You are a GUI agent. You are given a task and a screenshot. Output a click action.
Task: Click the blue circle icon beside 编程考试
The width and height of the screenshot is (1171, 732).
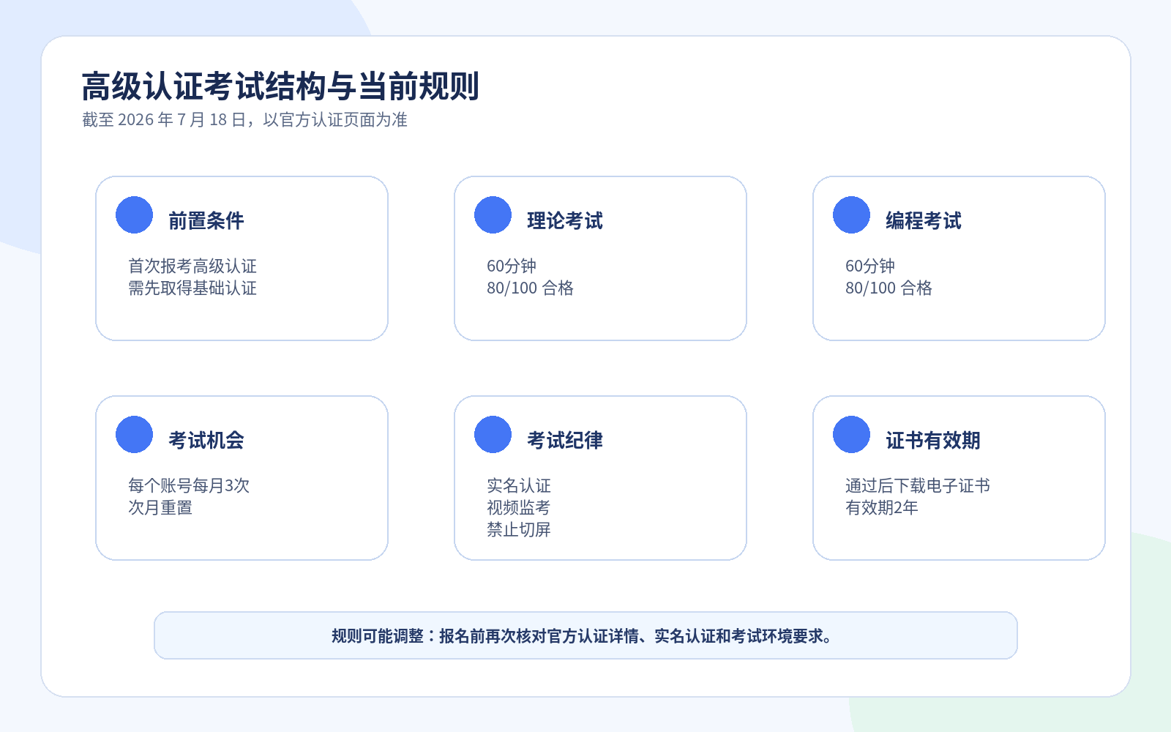click(x=851, y=215)
